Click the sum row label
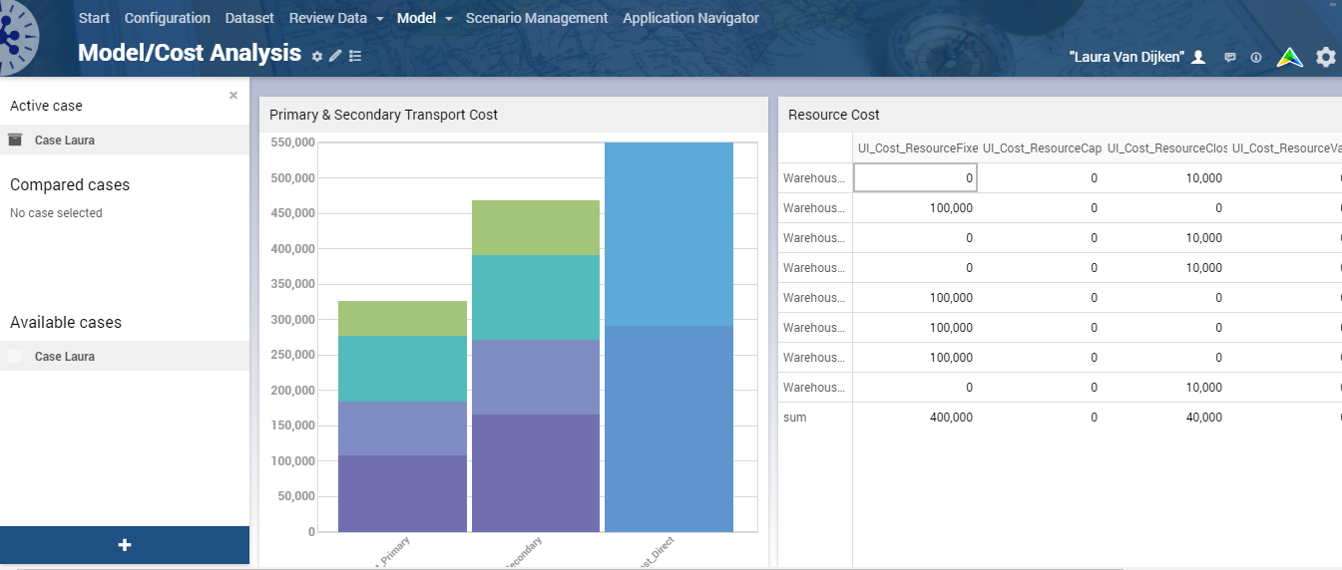 click(795, 418)
